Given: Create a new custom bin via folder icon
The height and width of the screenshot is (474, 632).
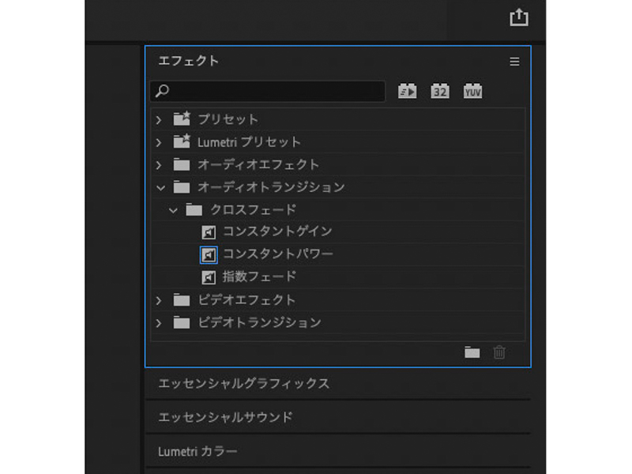Looking at the screenshot, I should pos(472,353).
